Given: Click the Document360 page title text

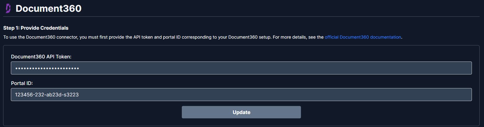Looking at the screenshot, I should pos(48,9).
